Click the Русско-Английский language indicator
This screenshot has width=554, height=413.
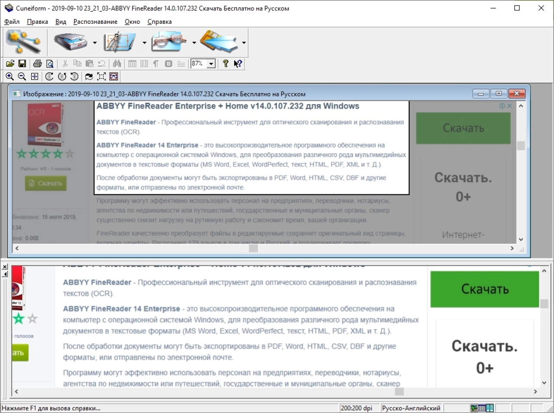[411, 408]
